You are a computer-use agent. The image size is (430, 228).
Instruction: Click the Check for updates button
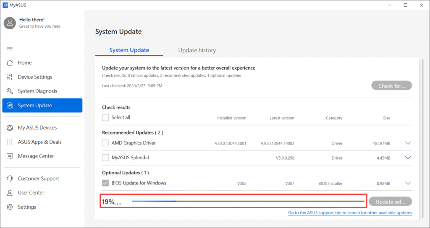pyautogui.click(x=391, y=86)
